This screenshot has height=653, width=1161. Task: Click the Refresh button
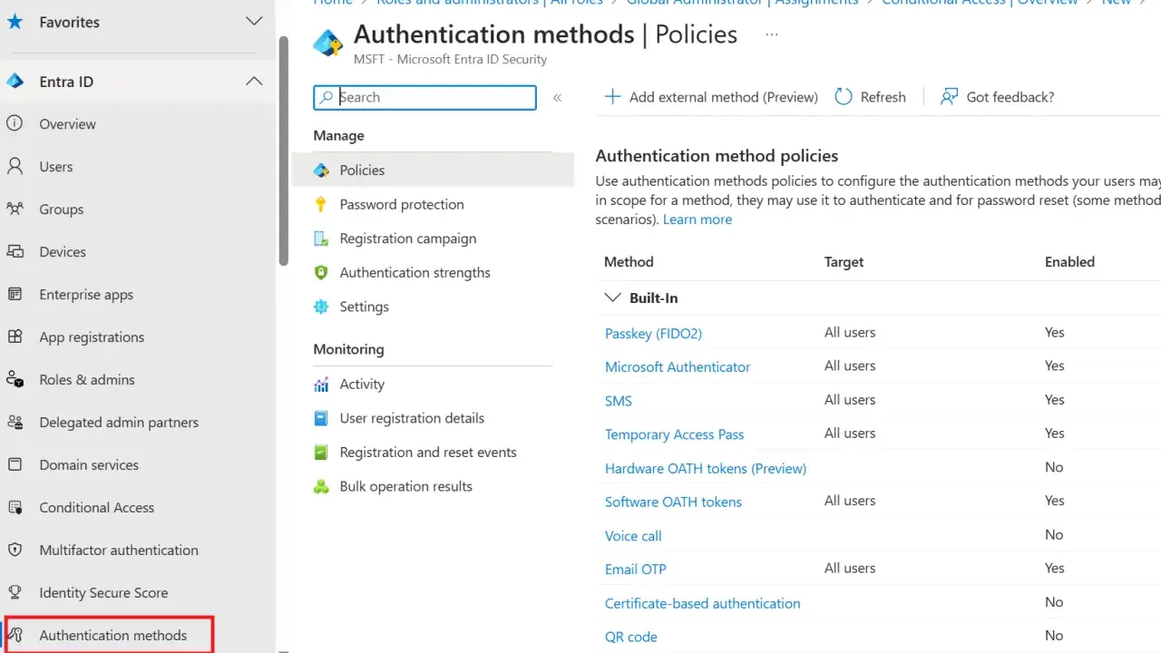(870, 97)
